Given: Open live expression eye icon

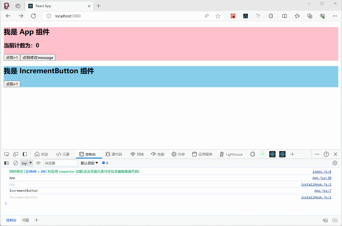Looking at the screenshot, I should [x=38, y=163].
